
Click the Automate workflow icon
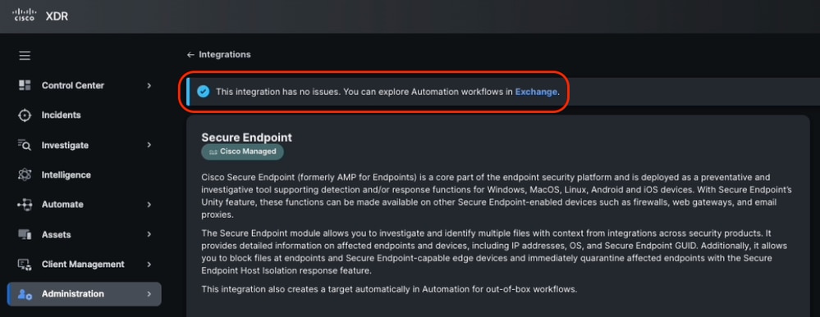[25, 205]
